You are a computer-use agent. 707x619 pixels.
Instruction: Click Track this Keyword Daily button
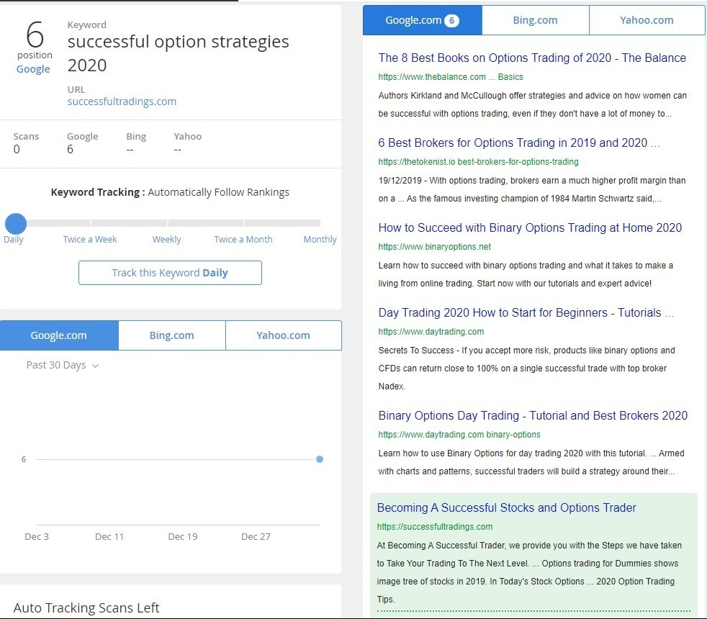click(170, 273)
